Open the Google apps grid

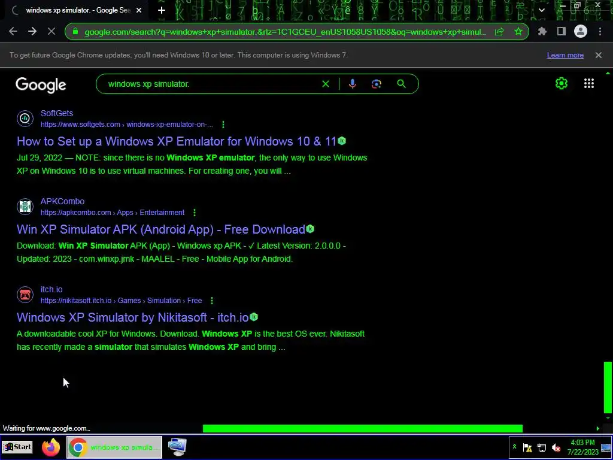pos(589,83)
